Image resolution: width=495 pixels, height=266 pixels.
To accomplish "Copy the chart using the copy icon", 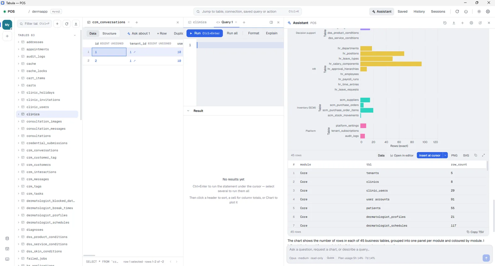I will tap(476, 155).
